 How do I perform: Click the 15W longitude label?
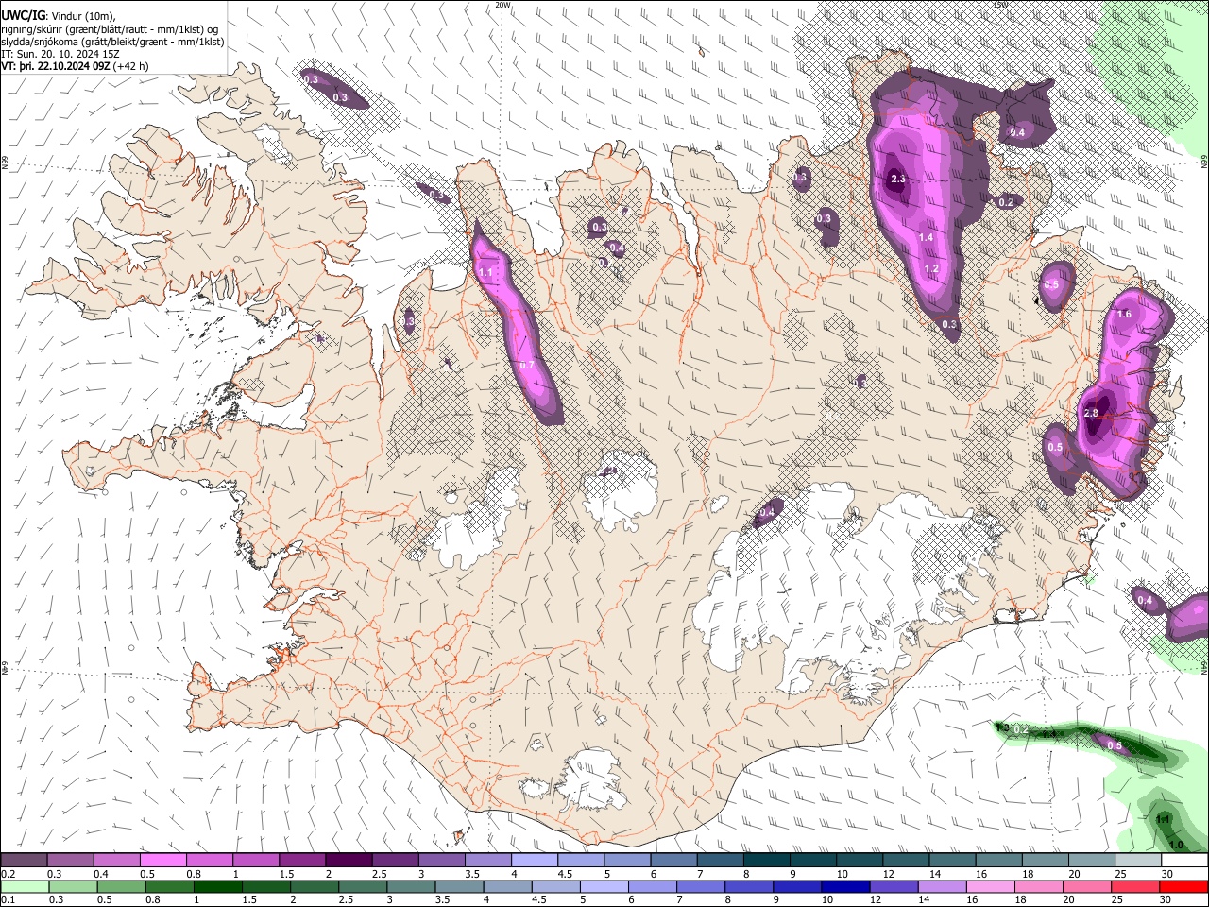(1000, 5)
